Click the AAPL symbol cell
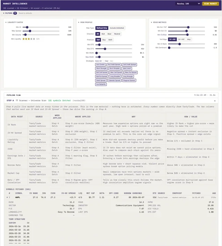 click(x=18, y=197)
